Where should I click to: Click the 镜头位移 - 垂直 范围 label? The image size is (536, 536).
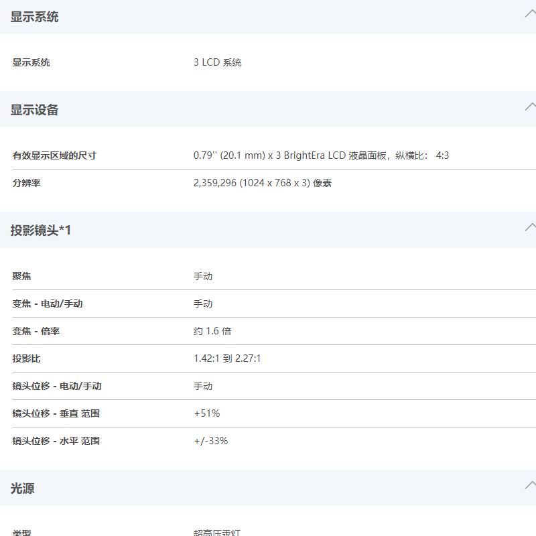pos(56,413)
